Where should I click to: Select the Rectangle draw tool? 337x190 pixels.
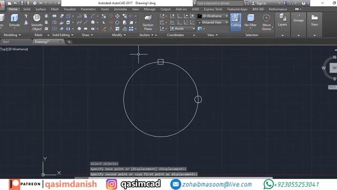coord(85,28)
